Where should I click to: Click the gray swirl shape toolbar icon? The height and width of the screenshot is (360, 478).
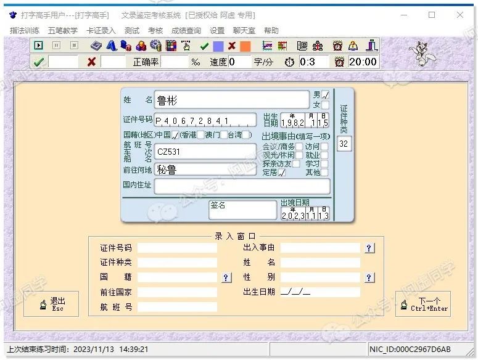pyautogui.click(x=96, y=46)
